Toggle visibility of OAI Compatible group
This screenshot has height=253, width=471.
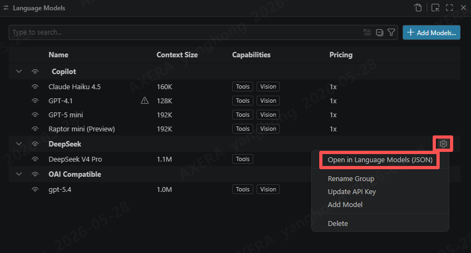tap(35, 174)
